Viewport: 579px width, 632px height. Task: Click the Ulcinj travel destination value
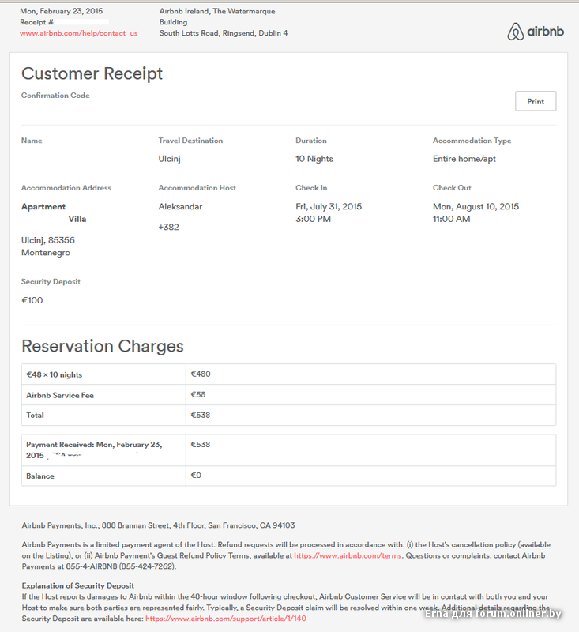(x=171, y=159)
